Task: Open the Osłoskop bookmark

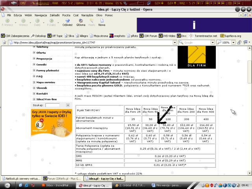Action: (39, 36)
